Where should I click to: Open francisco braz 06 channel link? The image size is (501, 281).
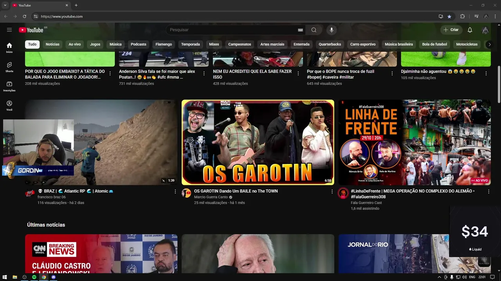pos(51,197)
